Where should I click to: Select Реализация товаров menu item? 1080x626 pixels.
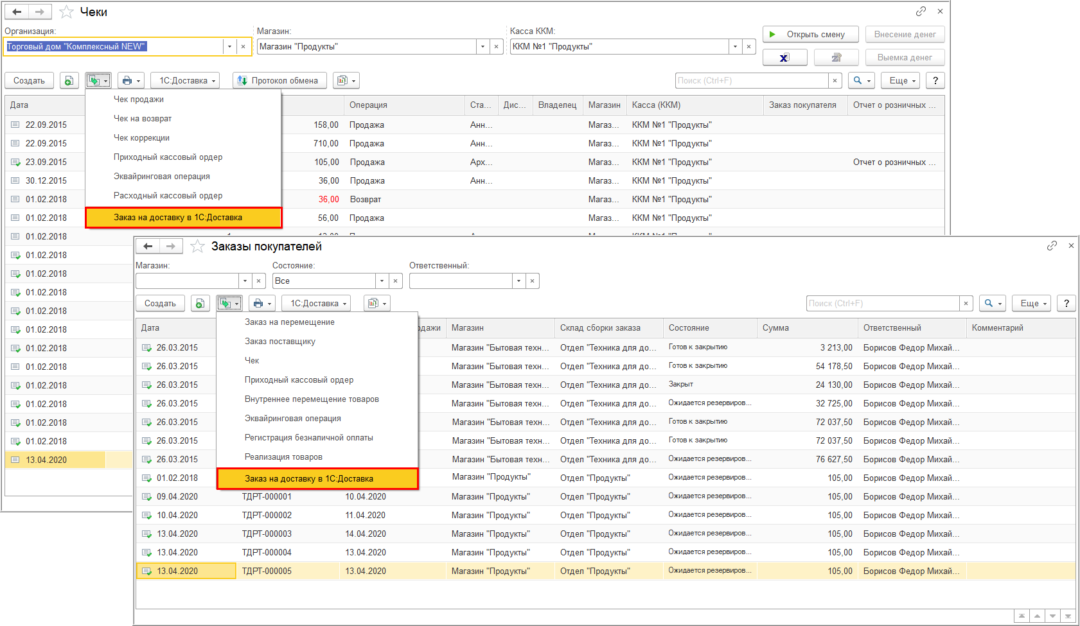pos(317,456)
